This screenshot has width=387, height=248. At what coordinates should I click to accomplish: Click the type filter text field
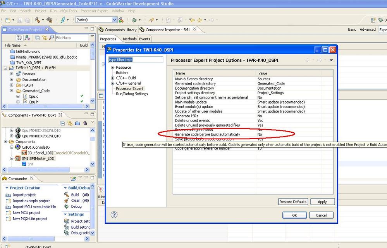(136, 60)
